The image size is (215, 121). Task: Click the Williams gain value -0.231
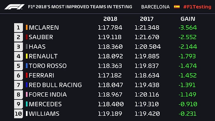coord(188,114)
